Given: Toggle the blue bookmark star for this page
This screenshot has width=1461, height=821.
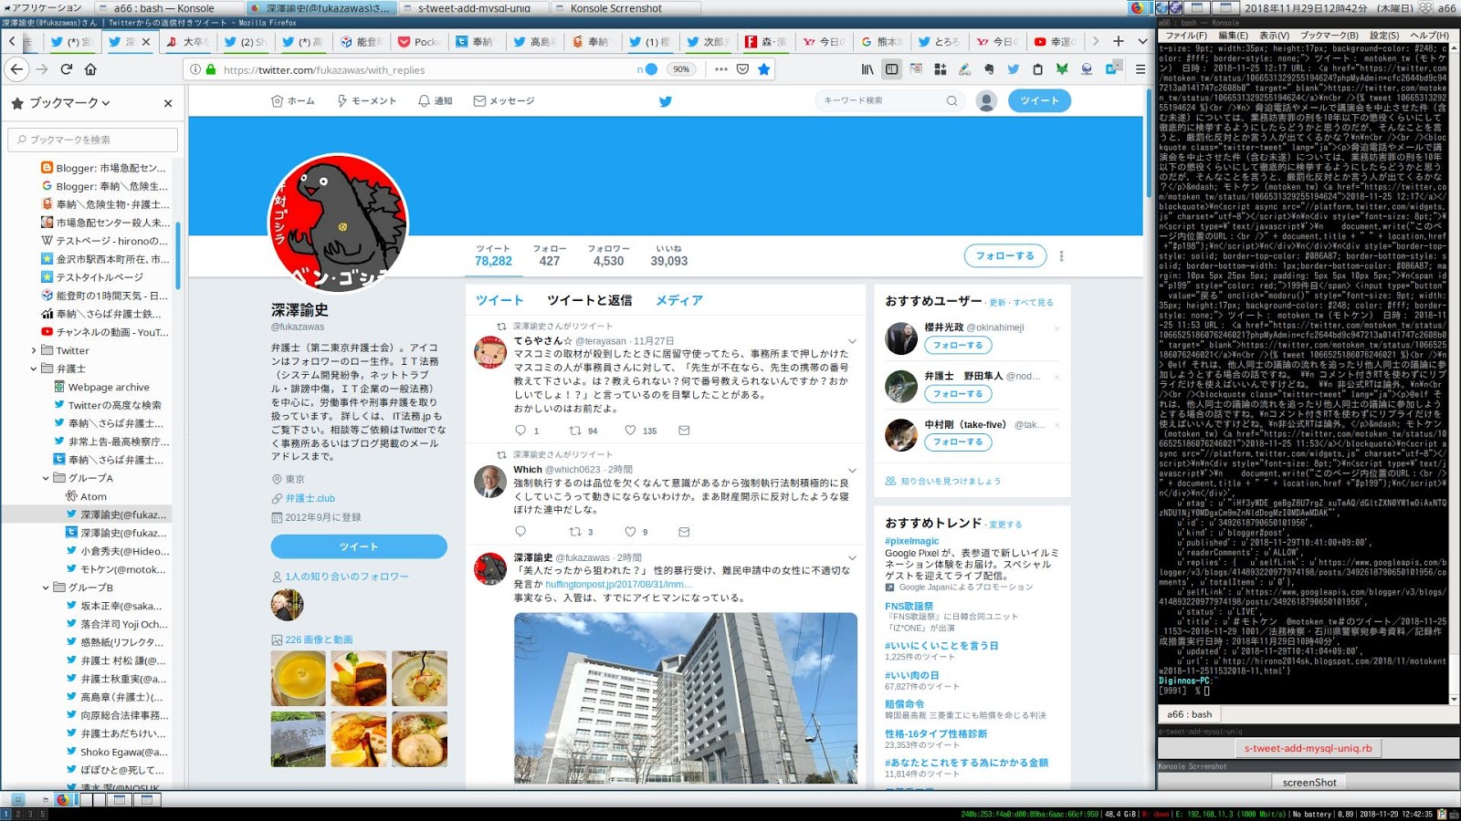Looking at the screenshot, I should click(764, 69).
